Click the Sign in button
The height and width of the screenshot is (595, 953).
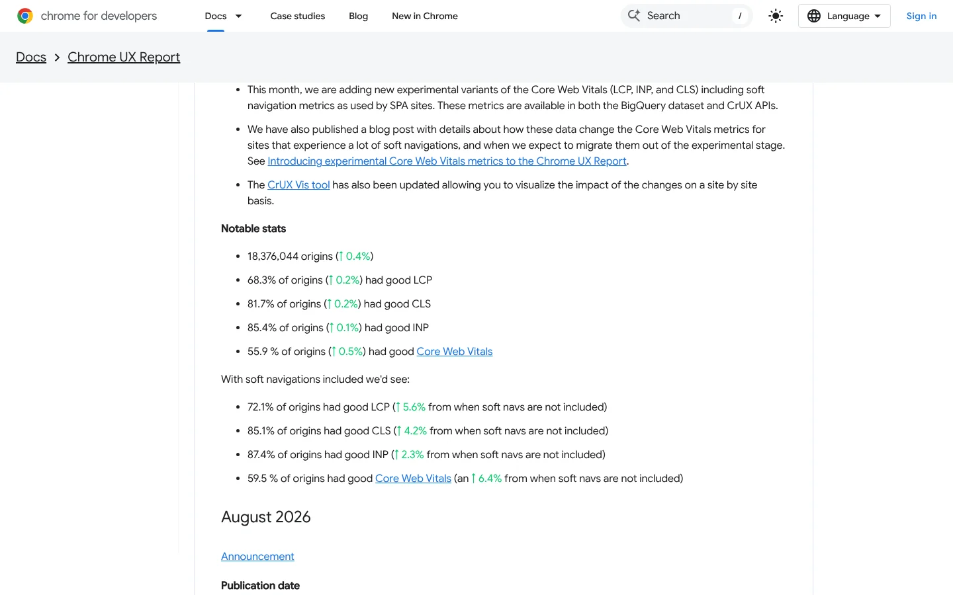[x=921, y=16]
